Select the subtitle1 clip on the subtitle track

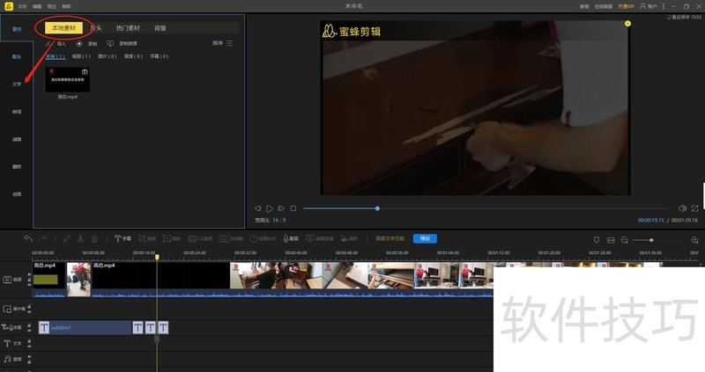click(85, 327)
